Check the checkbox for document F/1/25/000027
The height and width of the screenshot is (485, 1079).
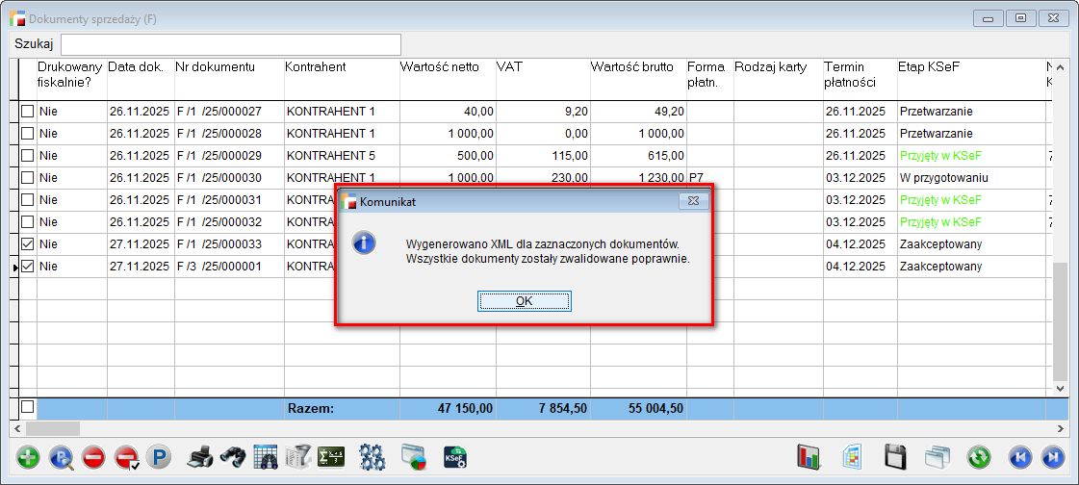(x=27, y=112)
